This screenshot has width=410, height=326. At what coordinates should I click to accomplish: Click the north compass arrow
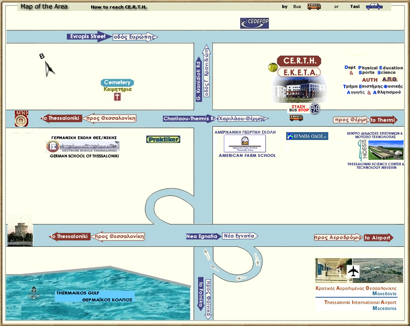pos(49,68)
